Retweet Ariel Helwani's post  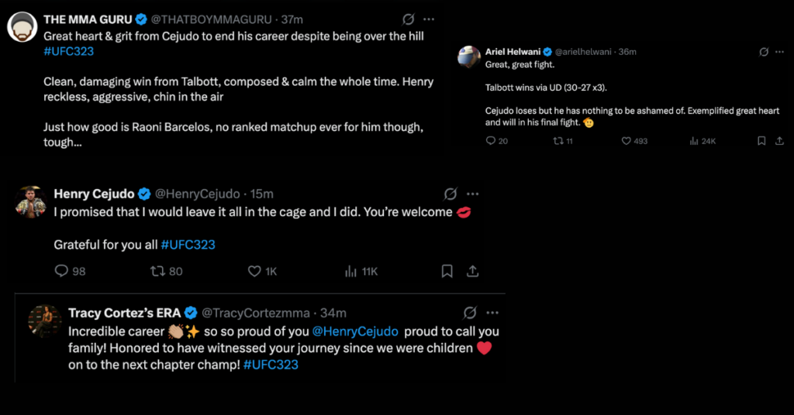[x=557, y=141]
